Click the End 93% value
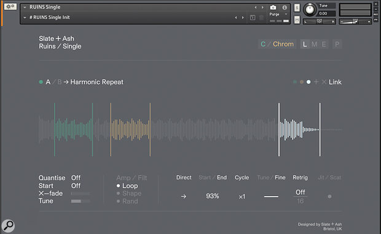The height and width of the screenshot is (234, 381). point(213,196)
